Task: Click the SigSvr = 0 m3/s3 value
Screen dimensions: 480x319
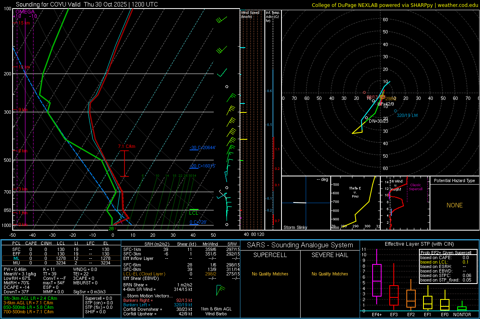Action: pos(89,292)
